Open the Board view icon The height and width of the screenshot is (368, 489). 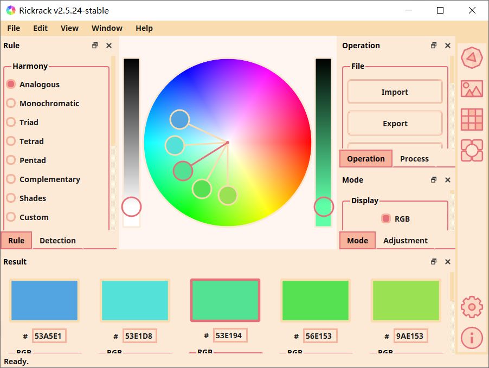(x=471, y=120)
